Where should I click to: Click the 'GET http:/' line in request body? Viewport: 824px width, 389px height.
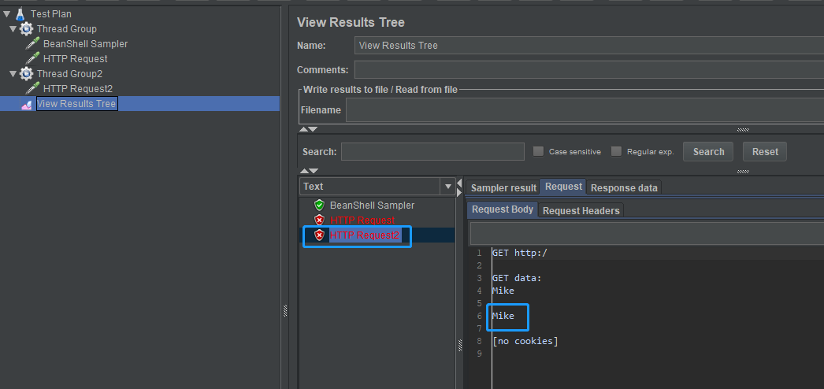coord(520,253)
